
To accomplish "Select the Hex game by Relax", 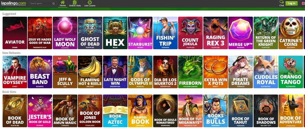I will coord(115,33).
